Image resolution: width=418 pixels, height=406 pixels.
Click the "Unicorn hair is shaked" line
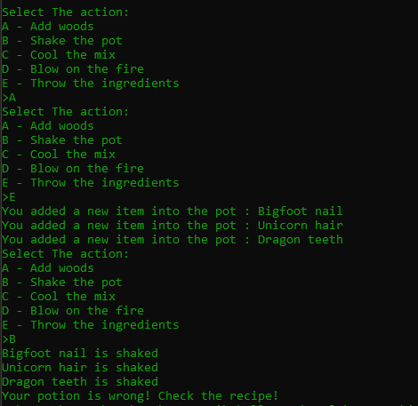coord(80,368)
